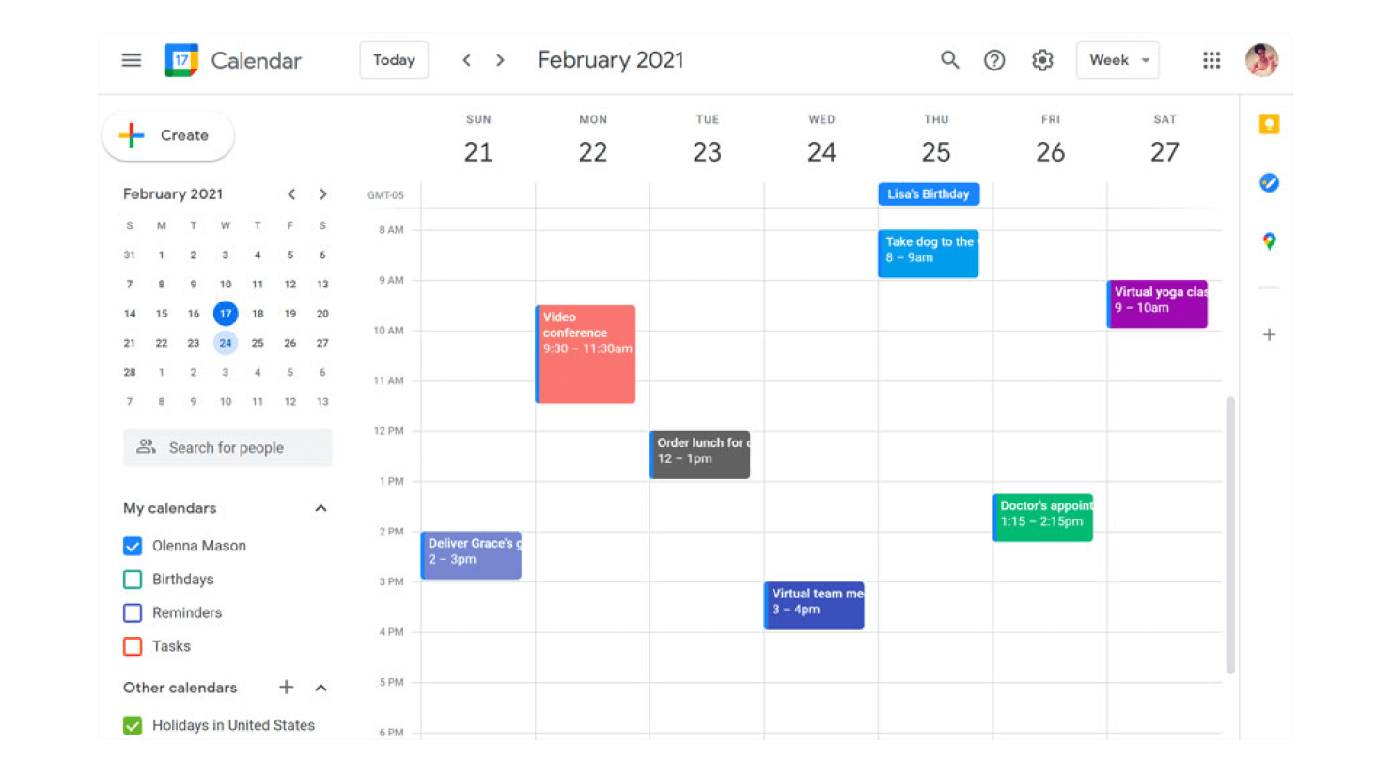Screen dimensions: 1391x774
Task: Enable the Reminders calendar checkbox
Action: point(133,613)
